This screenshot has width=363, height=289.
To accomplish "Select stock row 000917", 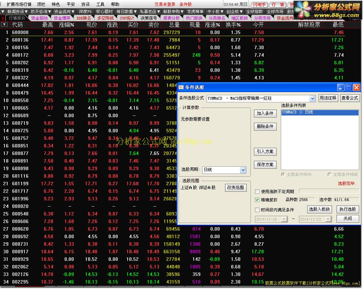I will click(172, 252).
